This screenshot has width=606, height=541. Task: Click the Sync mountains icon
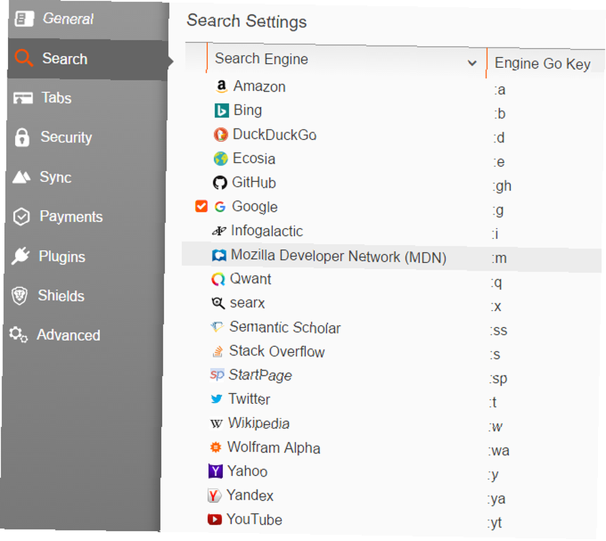(x=21, y=177)
